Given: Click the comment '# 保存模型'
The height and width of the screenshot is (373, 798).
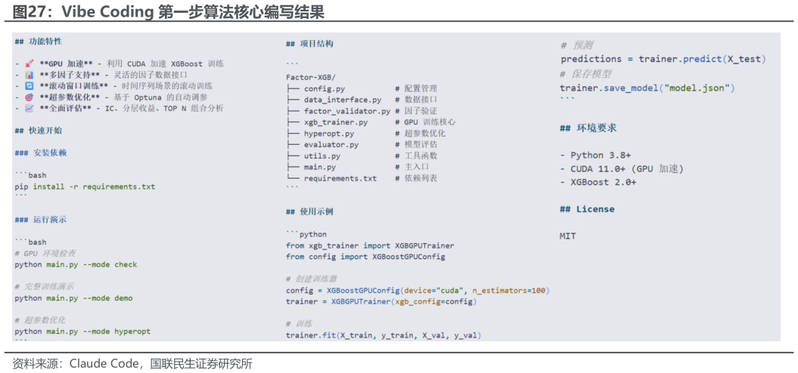Looking at the screenshot, I should pyautogui.click(x=585, y=74).
